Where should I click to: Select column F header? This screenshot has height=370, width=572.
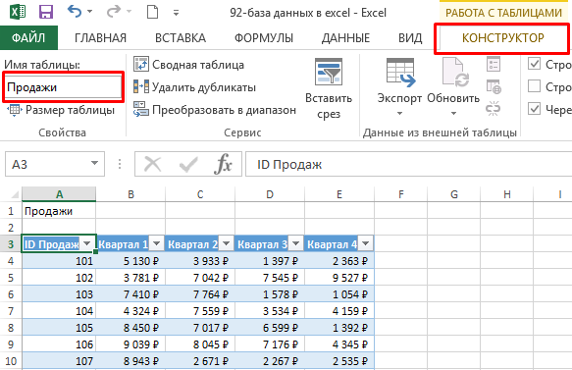tap(401, 194)
